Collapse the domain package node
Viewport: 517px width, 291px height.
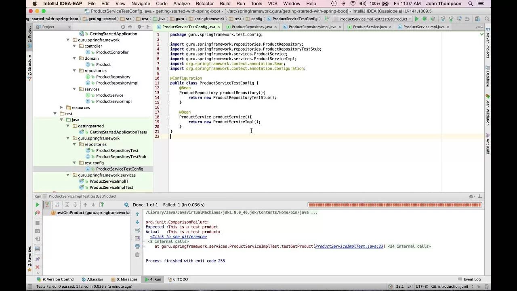pos(75,58)
